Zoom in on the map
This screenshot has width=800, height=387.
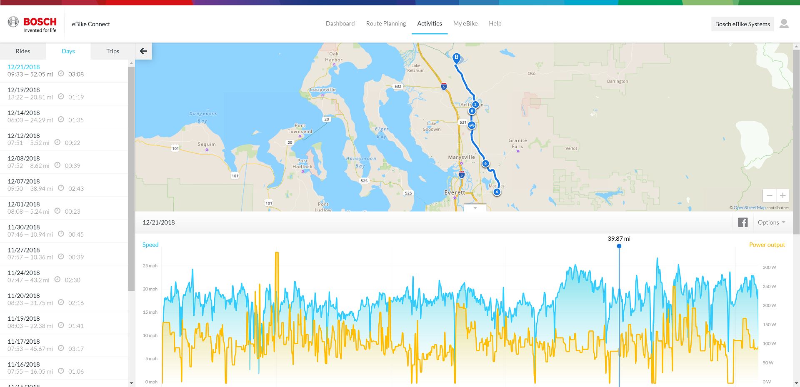pyautogui.click(x=782, y=195)
